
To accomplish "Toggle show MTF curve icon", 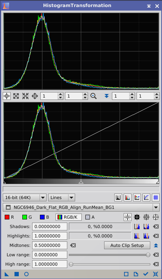I will coord(146,197).
